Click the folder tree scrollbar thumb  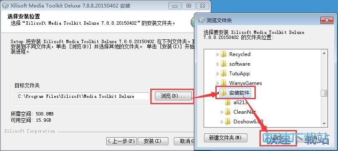[x=324, y=93]
